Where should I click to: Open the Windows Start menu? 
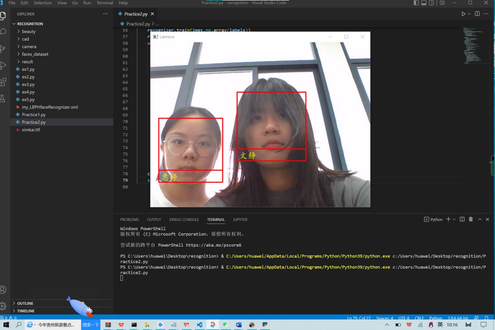point(6,325)
